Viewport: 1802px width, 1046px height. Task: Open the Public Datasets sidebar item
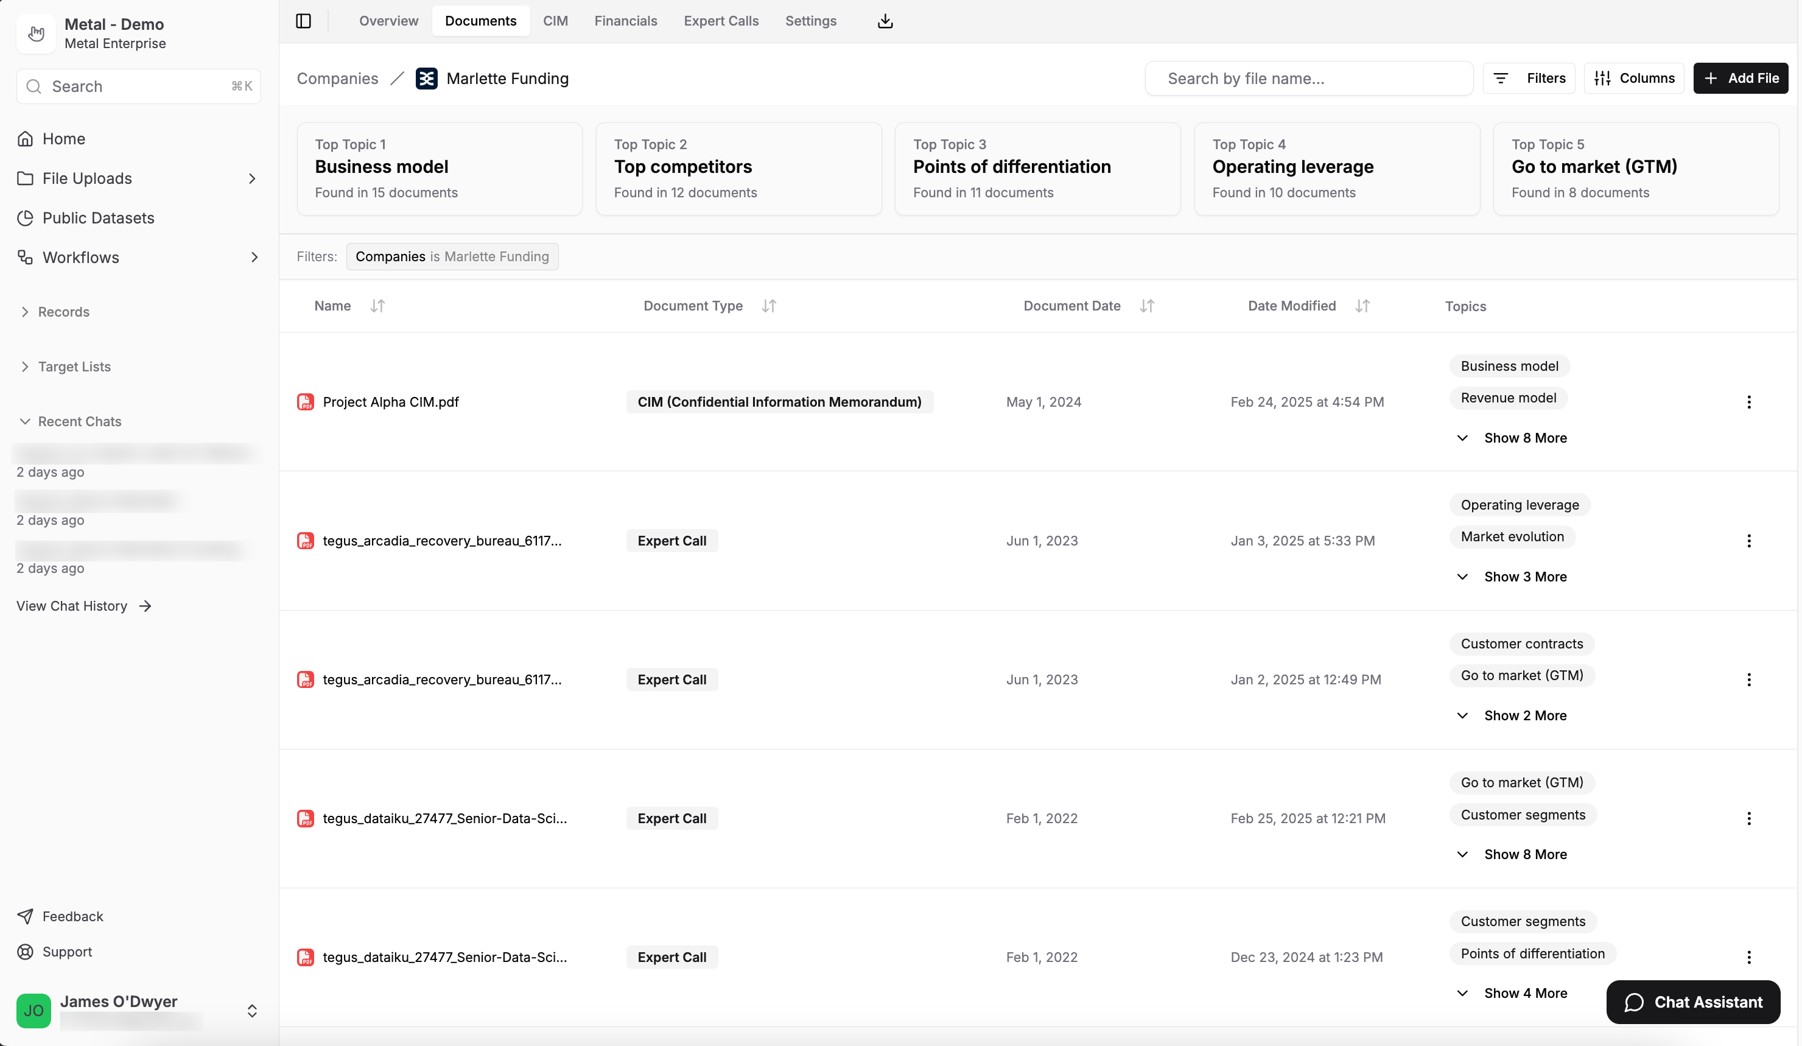(x=98, y=217)
